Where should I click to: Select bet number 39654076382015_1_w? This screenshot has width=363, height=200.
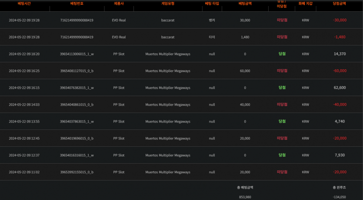(77, 87)
